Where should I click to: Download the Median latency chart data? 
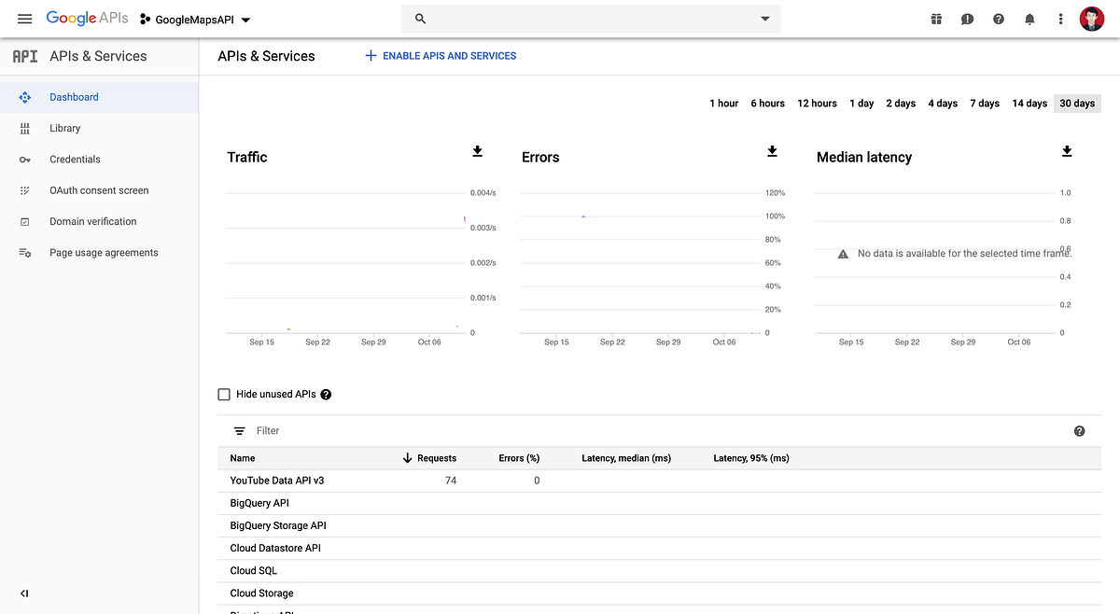pos(1067,151)
